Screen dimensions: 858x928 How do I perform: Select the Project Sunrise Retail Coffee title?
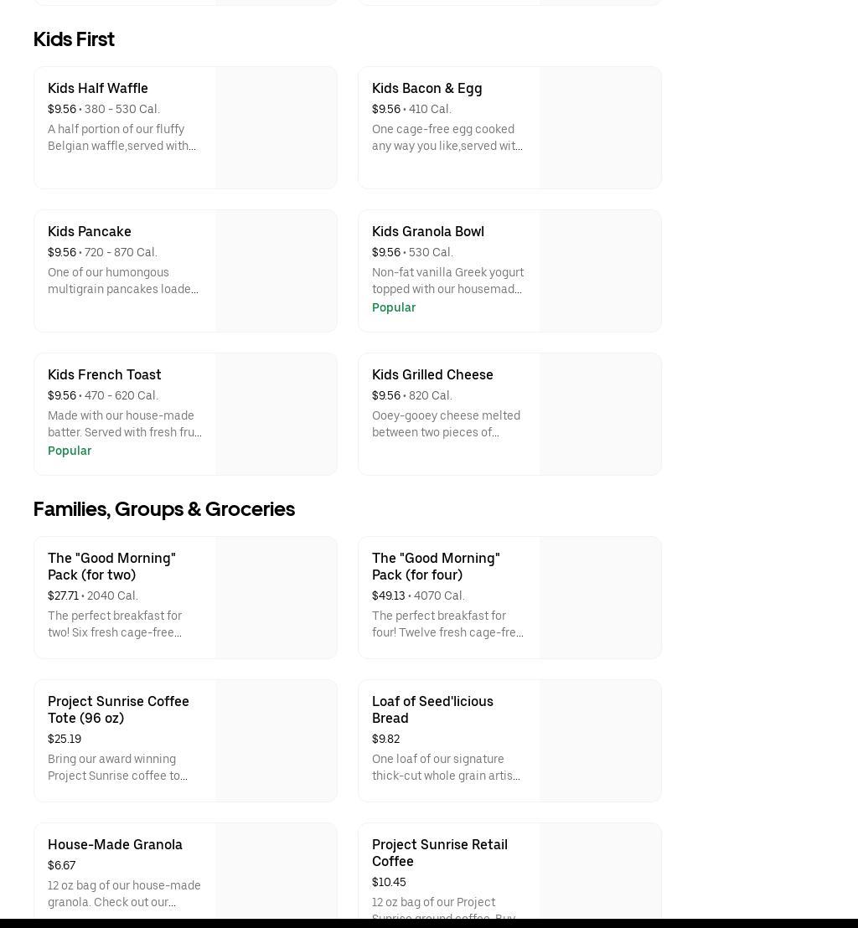point(440,853)
